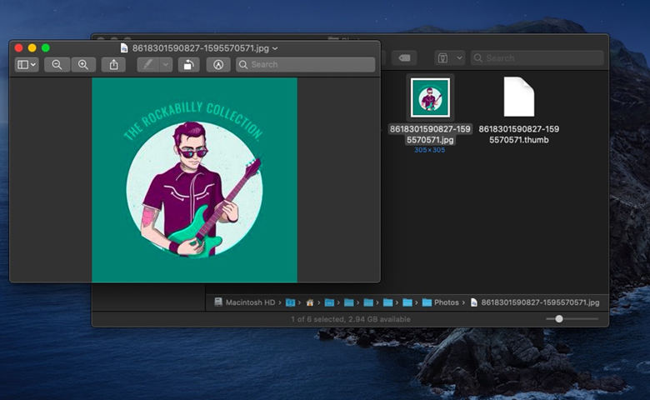The image size is (650, 400).
Task: Open the Share menu in Preview
Action: [x=113, y=65]
